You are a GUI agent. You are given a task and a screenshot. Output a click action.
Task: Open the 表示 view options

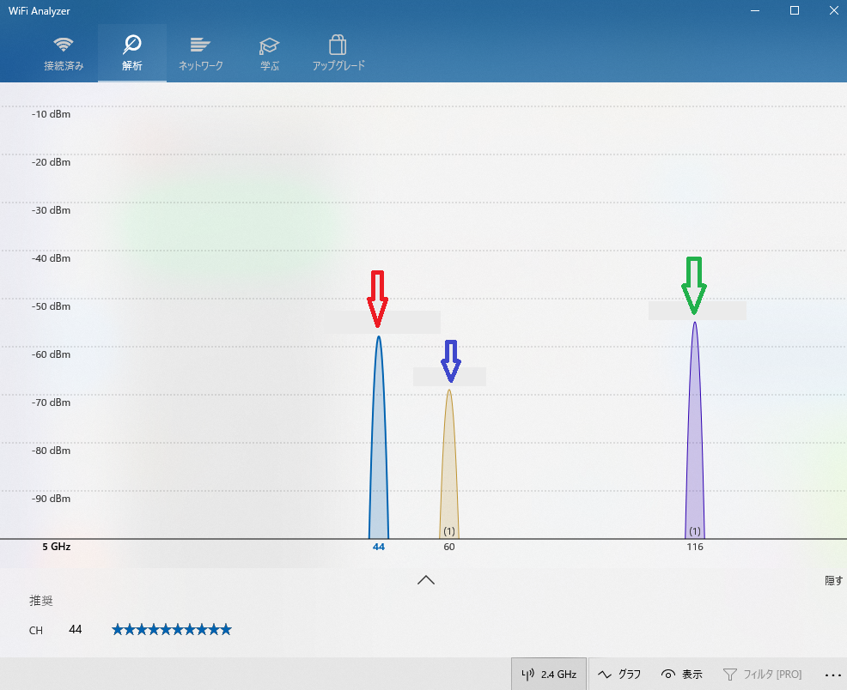tap(682, 674)
